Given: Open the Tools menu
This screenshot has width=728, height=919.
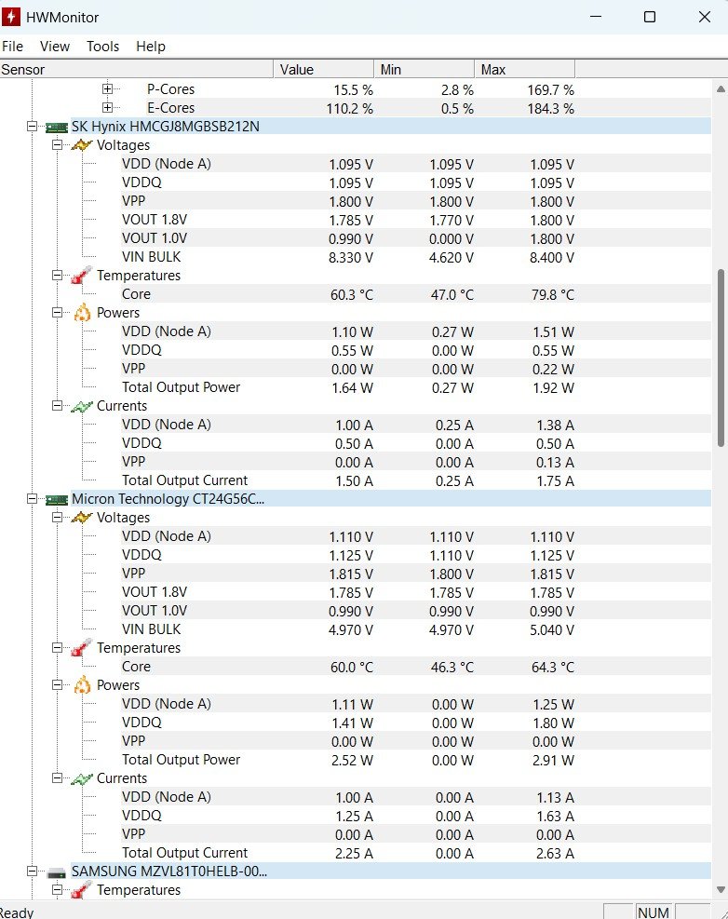Looking at the screenshot, I should click(x=102, y=47).
